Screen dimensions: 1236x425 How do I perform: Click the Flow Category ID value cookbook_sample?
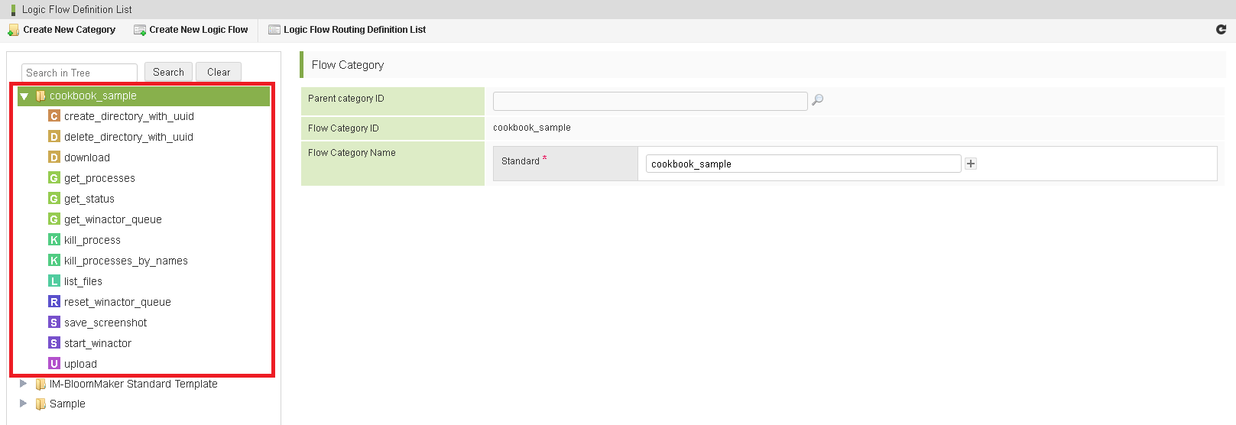(x=532, y=128)
